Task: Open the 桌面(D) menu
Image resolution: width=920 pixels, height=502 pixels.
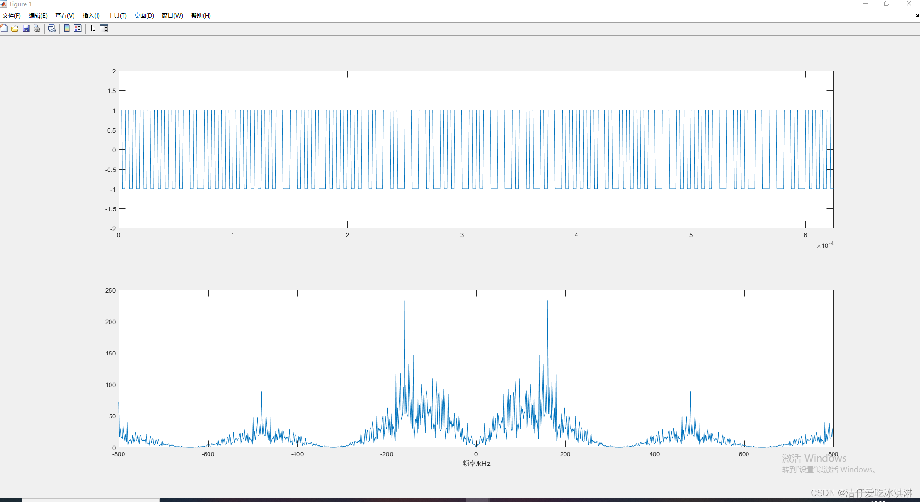Action: point(144,16)
